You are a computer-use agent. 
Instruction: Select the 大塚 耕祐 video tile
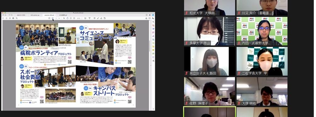tap(262, 91)
